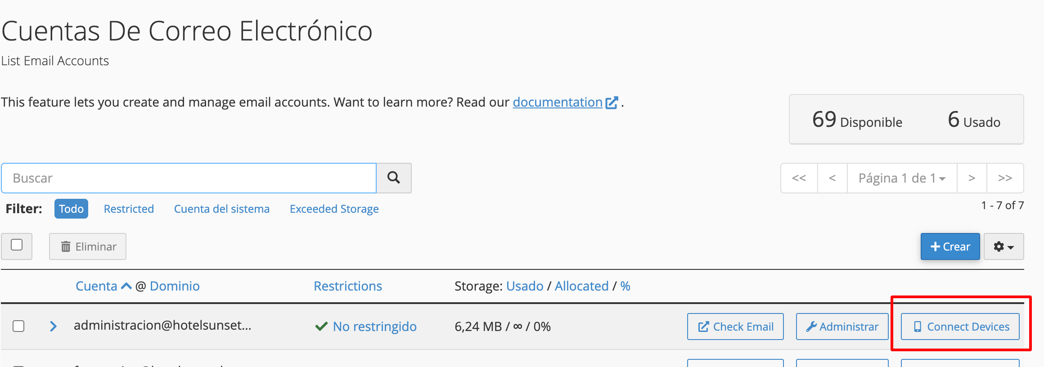1044x367 pixels.
Task: Open the documentation link
Action: 558,102
